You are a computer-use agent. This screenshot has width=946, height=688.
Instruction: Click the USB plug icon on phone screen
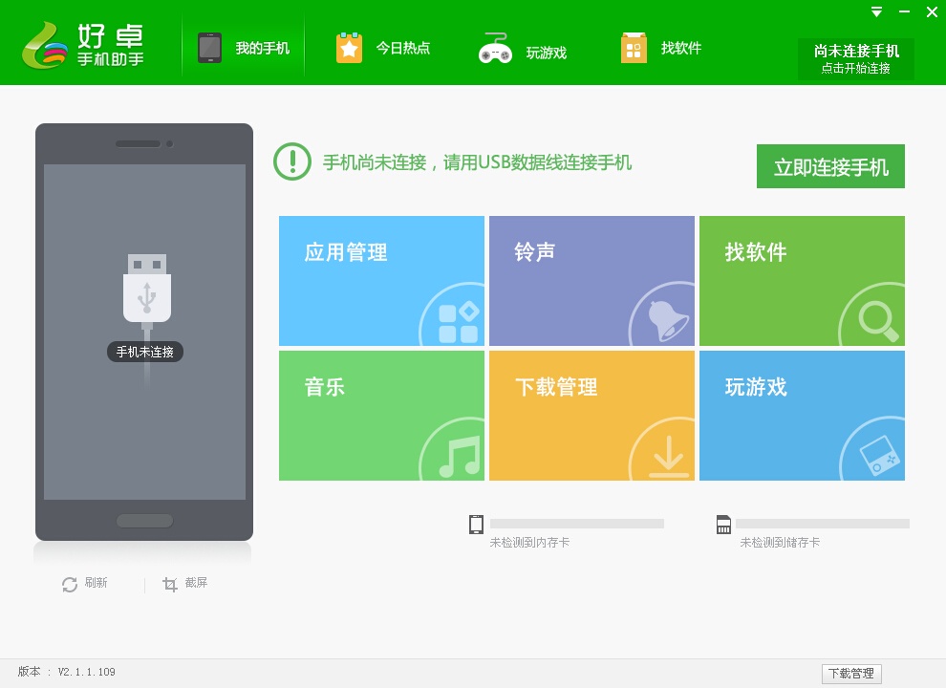[x=146, y=288]
